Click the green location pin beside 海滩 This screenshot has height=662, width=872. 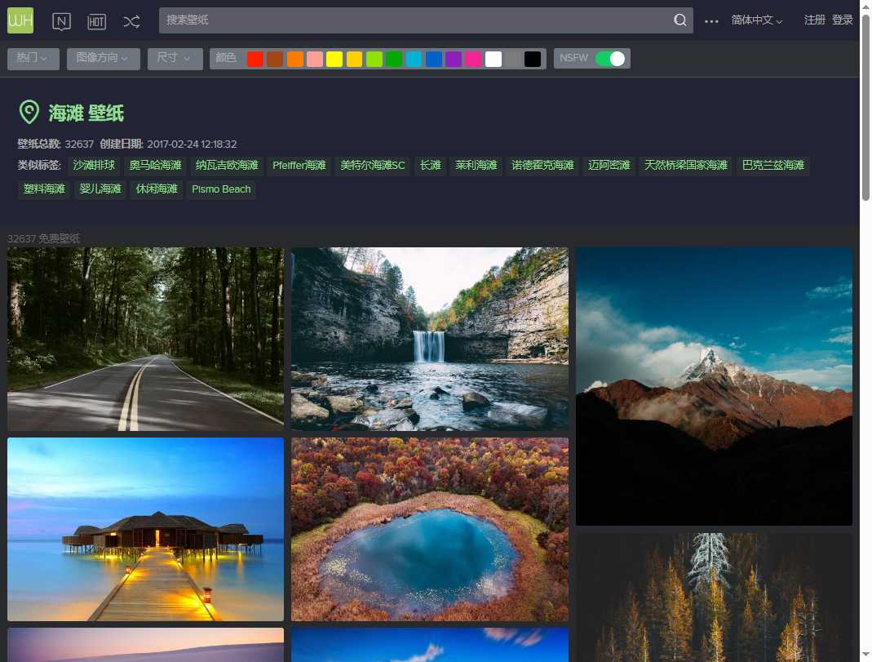tap(29, 112)
